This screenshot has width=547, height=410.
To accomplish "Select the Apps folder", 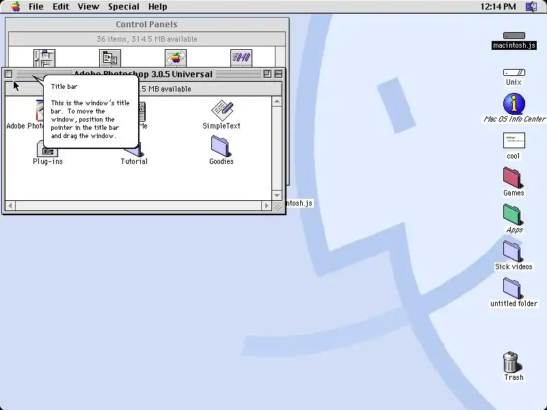I will 512,215.
